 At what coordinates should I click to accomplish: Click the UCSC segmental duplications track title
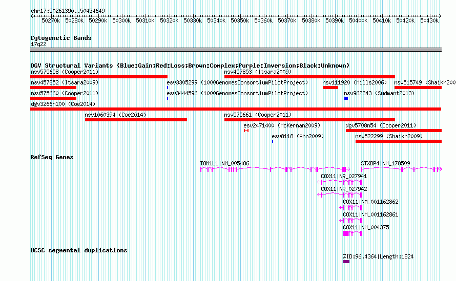coord(78,250)
